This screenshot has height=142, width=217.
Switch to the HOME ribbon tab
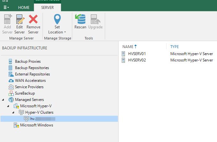coord(24,7)
